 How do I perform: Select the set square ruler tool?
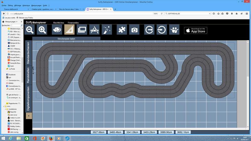point(69,30)
